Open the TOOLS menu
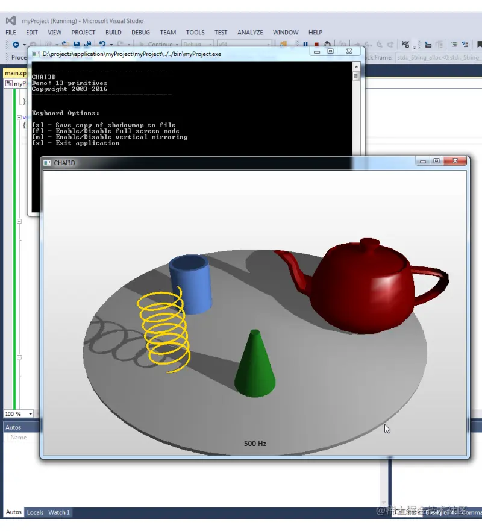The width and height of the screenshot is (482, 531). tap(195, 32)
